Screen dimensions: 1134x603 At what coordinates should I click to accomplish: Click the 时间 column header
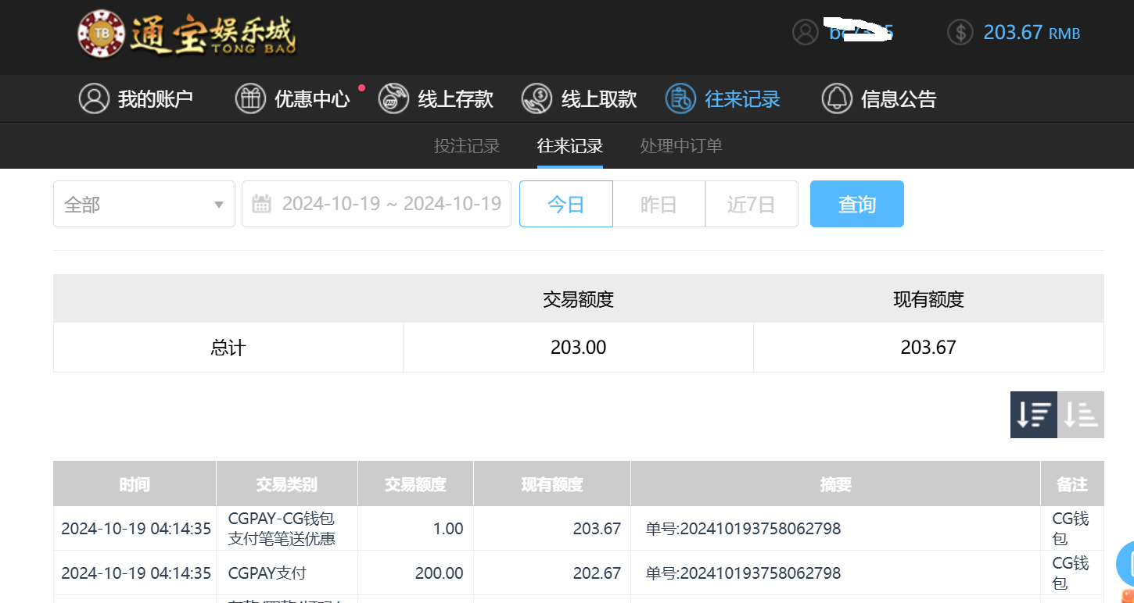pos(135,484)
